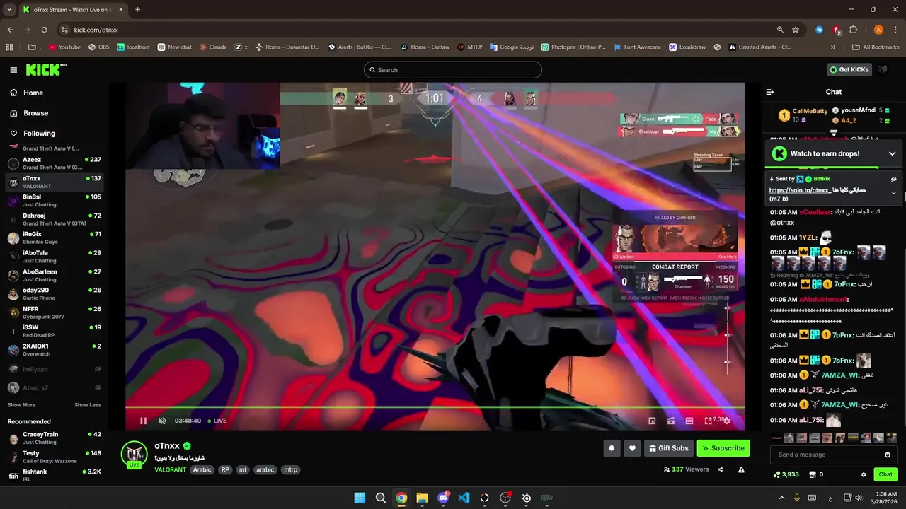Select Bin3sl Just Chatting channel
This screenshot has width=906, height=509.
pyautogui.click(x=55, y=201)
